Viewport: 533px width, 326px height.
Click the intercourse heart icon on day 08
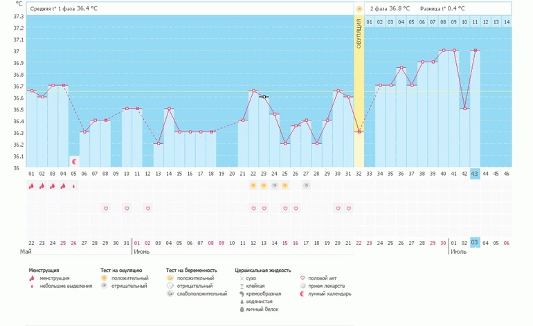coord(106,208)
